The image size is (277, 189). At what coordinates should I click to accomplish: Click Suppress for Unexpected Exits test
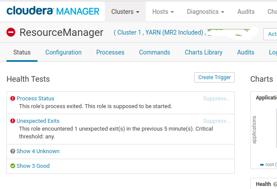[217, 121]
